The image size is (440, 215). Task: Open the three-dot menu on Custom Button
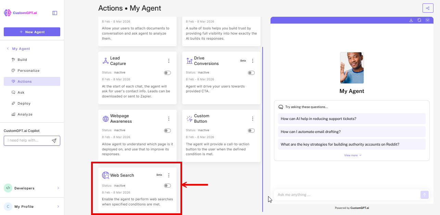click(x=253, y=119)
